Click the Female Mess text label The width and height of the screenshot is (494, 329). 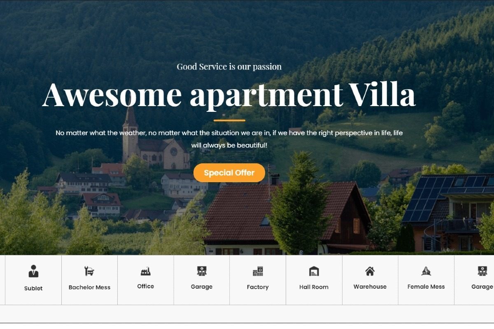(x=426, y=287)
